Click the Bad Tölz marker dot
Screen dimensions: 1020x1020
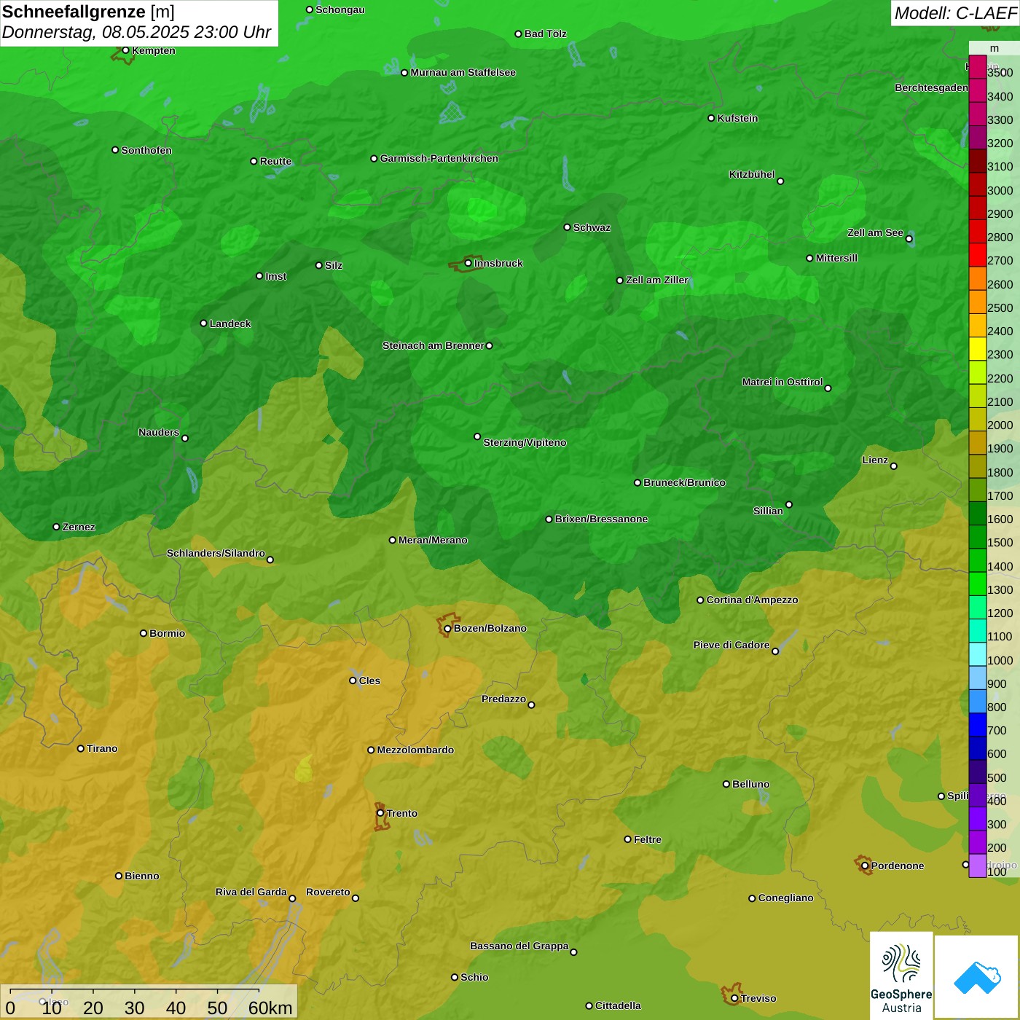pyautogui.click(x=518, y=34)
